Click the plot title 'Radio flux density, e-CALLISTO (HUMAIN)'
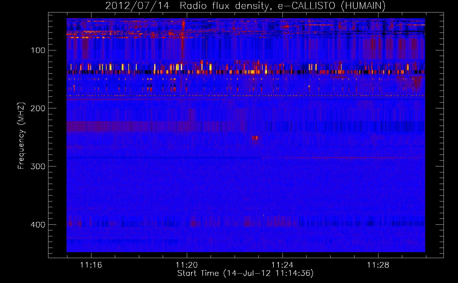 click(282, 6)
